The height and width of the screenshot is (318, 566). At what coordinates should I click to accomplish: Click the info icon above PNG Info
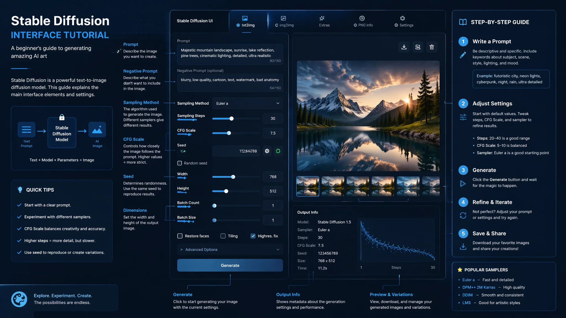point(362,18)
